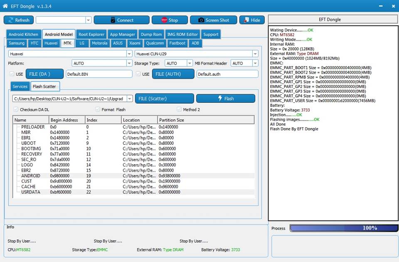Select the Samsung brand tab
Screen dimensions: 399x262
pyautogui.click(x=17, y=43)
